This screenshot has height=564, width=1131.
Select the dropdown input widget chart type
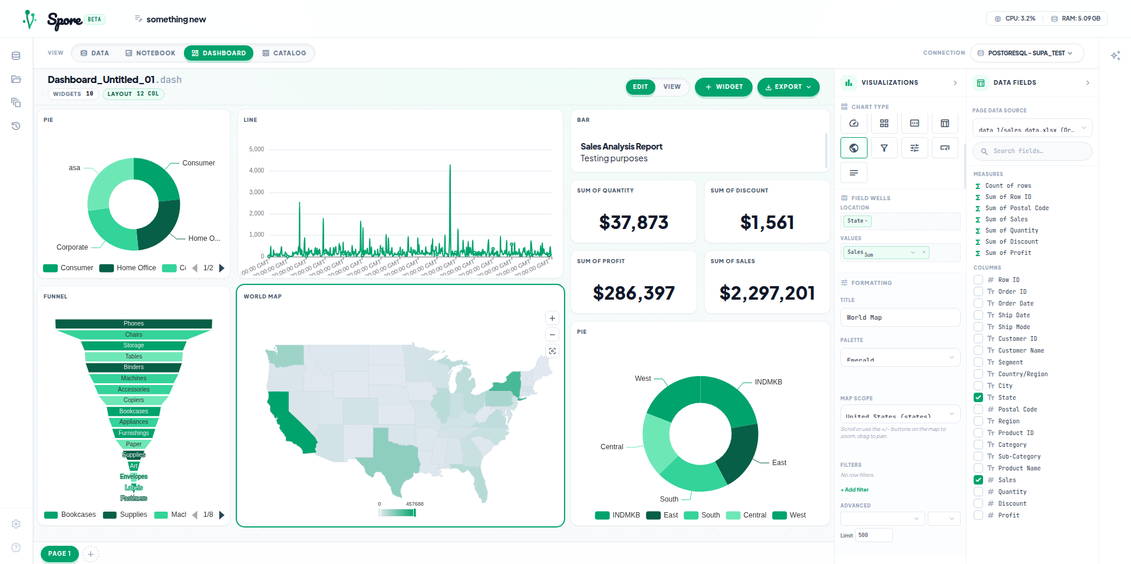pyautogui.click(x=945, y=148)
